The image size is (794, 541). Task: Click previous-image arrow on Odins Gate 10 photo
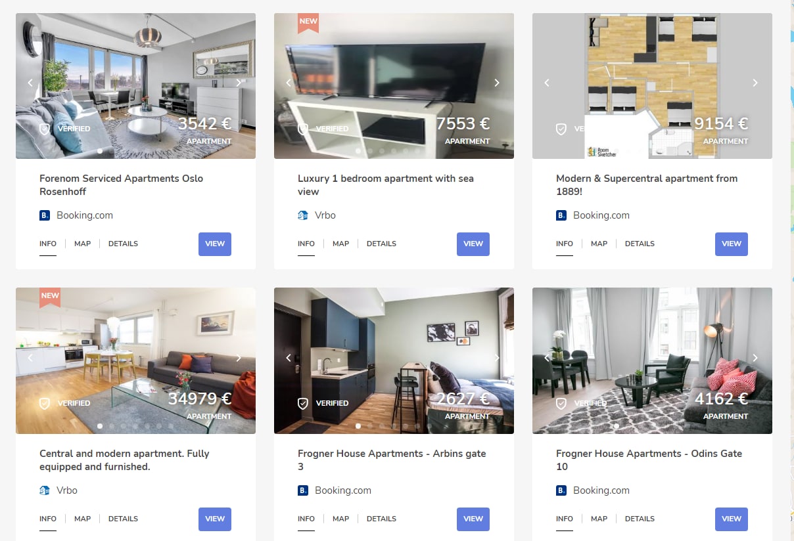546,358
